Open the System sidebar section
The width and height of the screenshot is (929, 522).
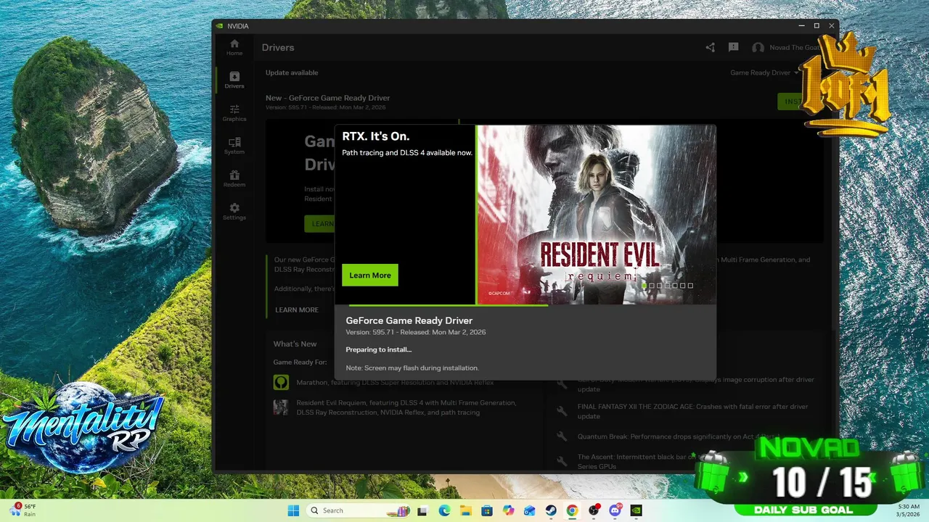pos(234,146)
